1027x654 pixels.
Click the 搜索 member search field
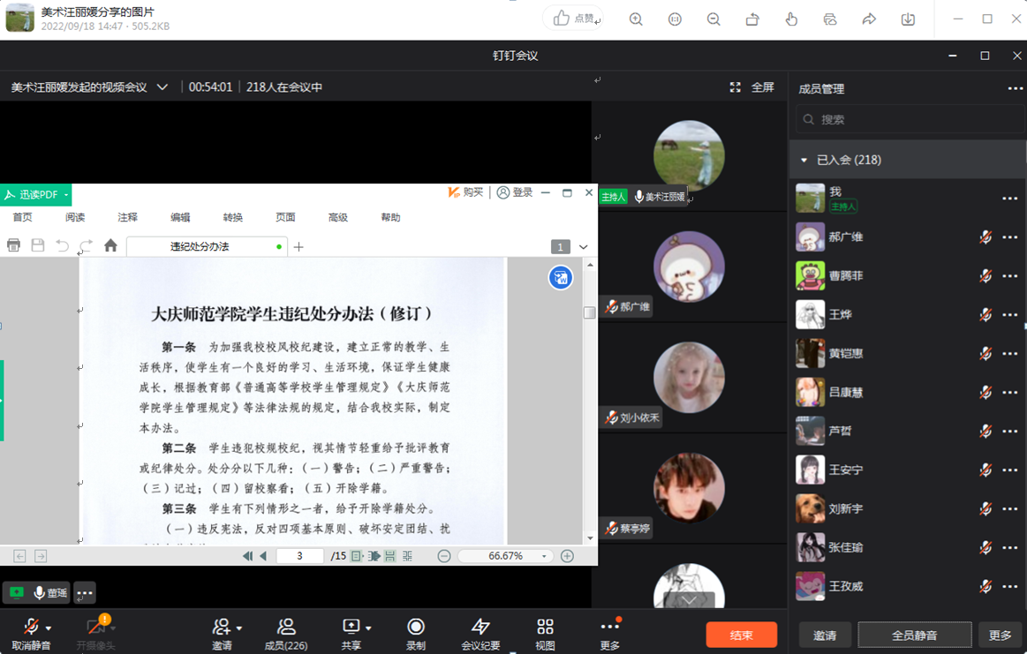[x=910, y=119]
